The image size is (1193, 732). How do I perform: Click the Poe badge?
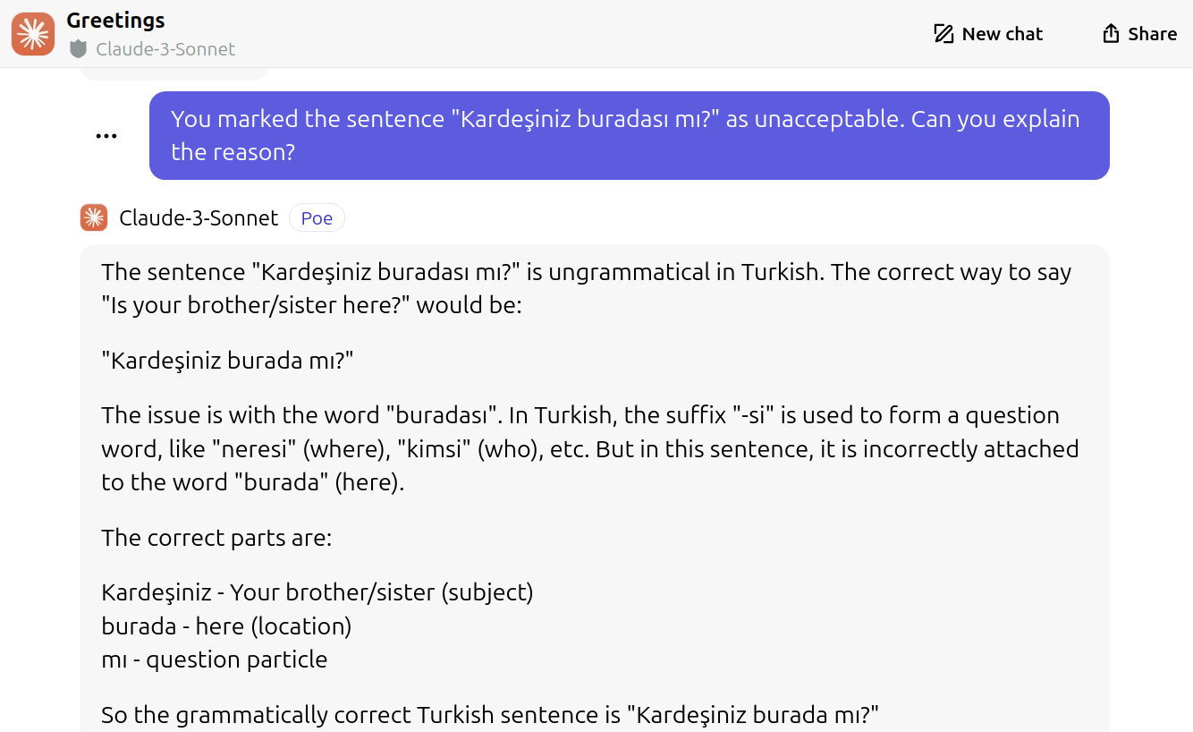(x=317, y=218)
